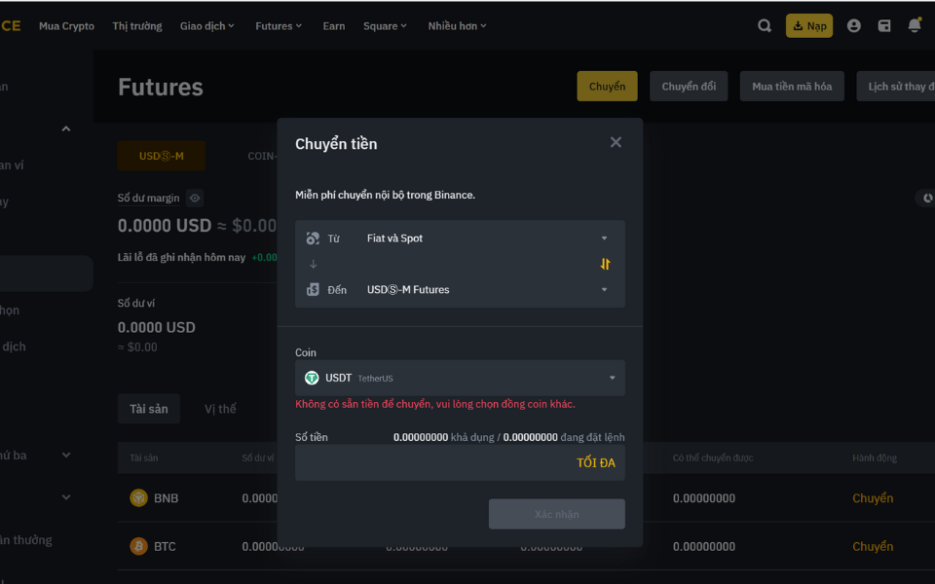This screenshot has width=935, height=584.
Task: Click the 'Tài sản' column header in the table
Action: 144,457
